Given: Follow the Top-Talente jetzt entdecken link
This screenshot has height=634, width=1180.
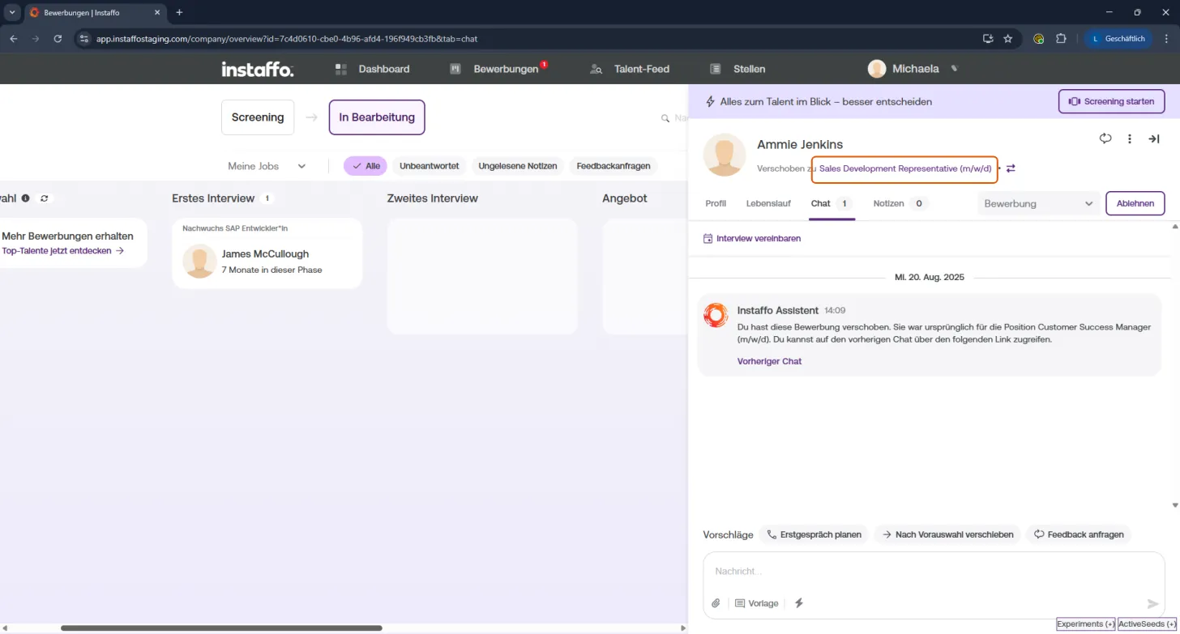Looking at the screenshot, I should 63,251.
